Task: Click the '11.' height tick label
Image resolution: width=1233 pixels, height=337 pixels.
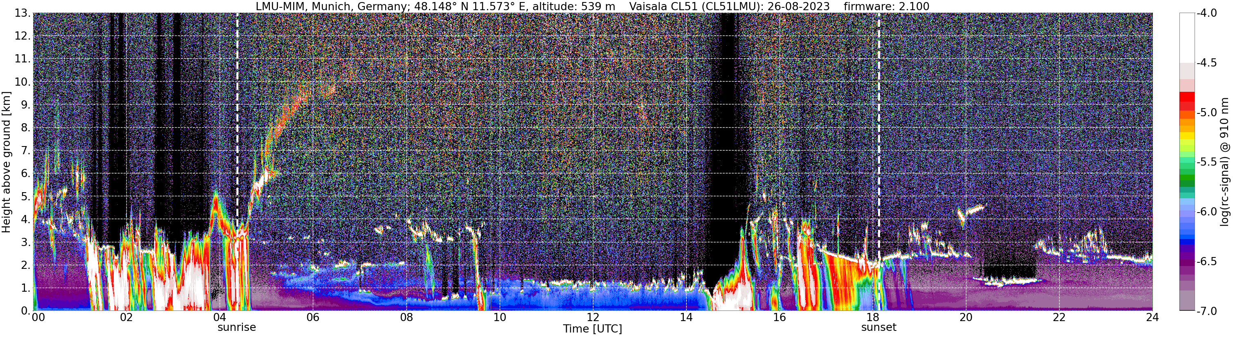Action: [x=22, y=59]
